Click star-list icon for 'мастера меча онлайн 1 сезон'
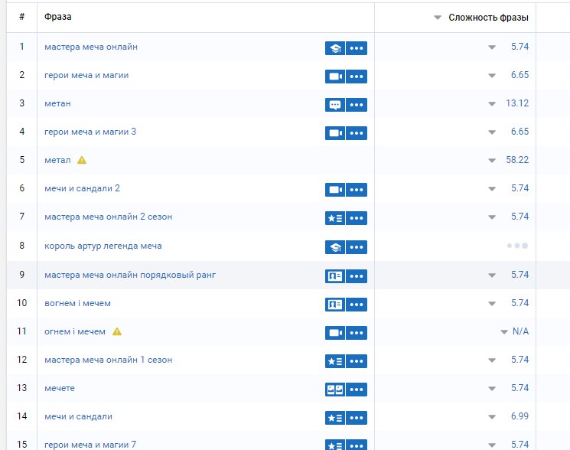The height and width of the screenshot is (450, 570). tap(335, 361)
